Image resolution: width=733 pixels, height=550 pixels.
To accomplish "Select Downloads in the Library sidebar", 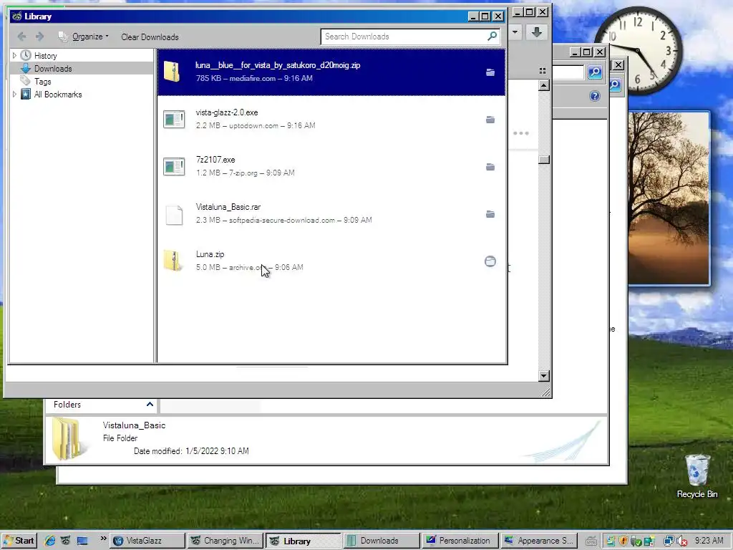I will pos(53,69).
